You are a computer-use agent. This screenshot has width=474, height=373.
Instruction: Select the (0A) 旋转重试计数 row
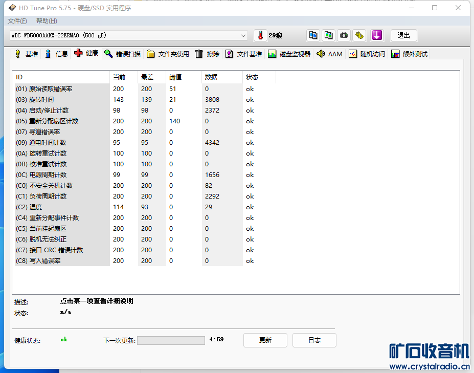point(145,153)
